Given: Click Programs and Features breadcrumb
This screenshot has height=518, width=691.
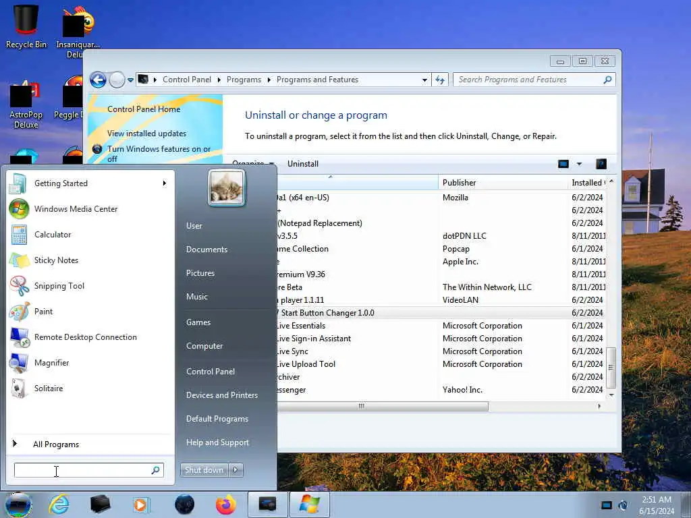Looking at the screenshot, I should coord(317,80).
